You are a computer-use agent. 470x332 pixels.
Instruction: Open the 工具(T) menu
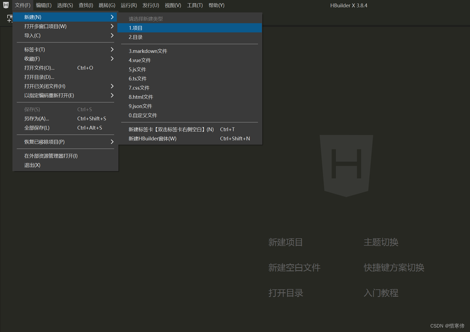(x=195, y=5)
